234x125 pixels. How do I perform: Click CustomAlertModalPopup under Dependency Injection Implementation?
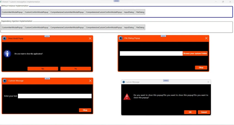(x=12, y=28)
